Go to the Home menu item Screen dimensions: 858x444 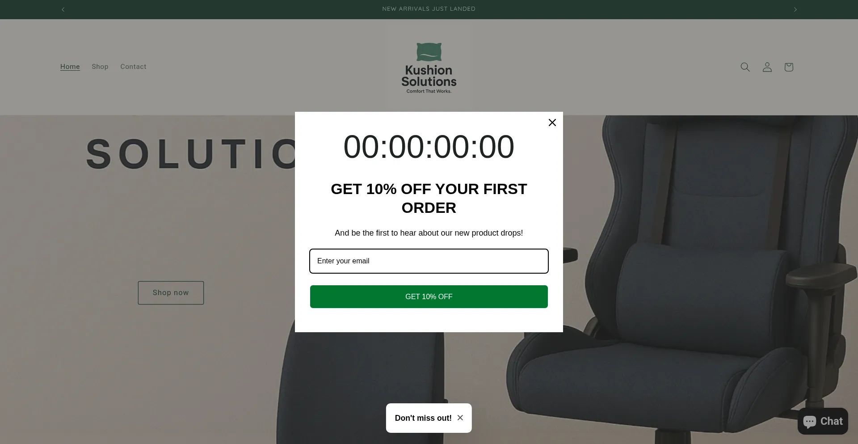[x=70, y=67]
